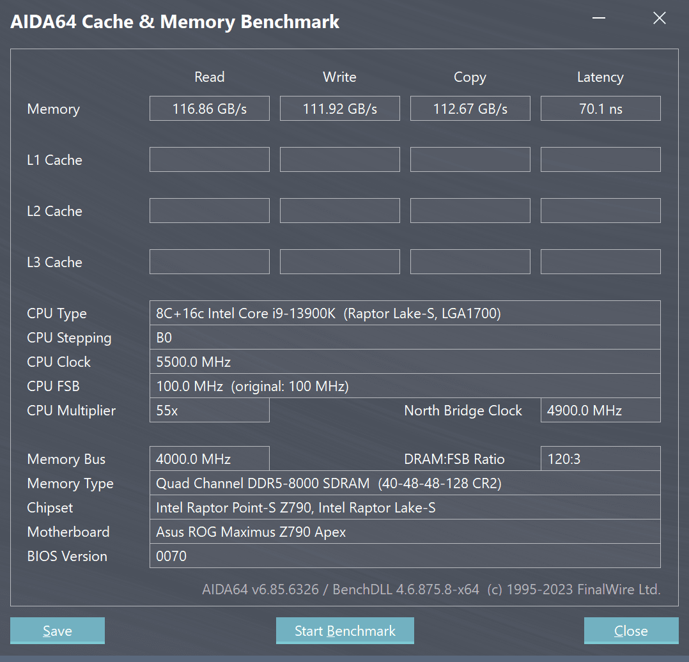Close window with the X icon
Viewport: 689px width, 662px height.
659,18
